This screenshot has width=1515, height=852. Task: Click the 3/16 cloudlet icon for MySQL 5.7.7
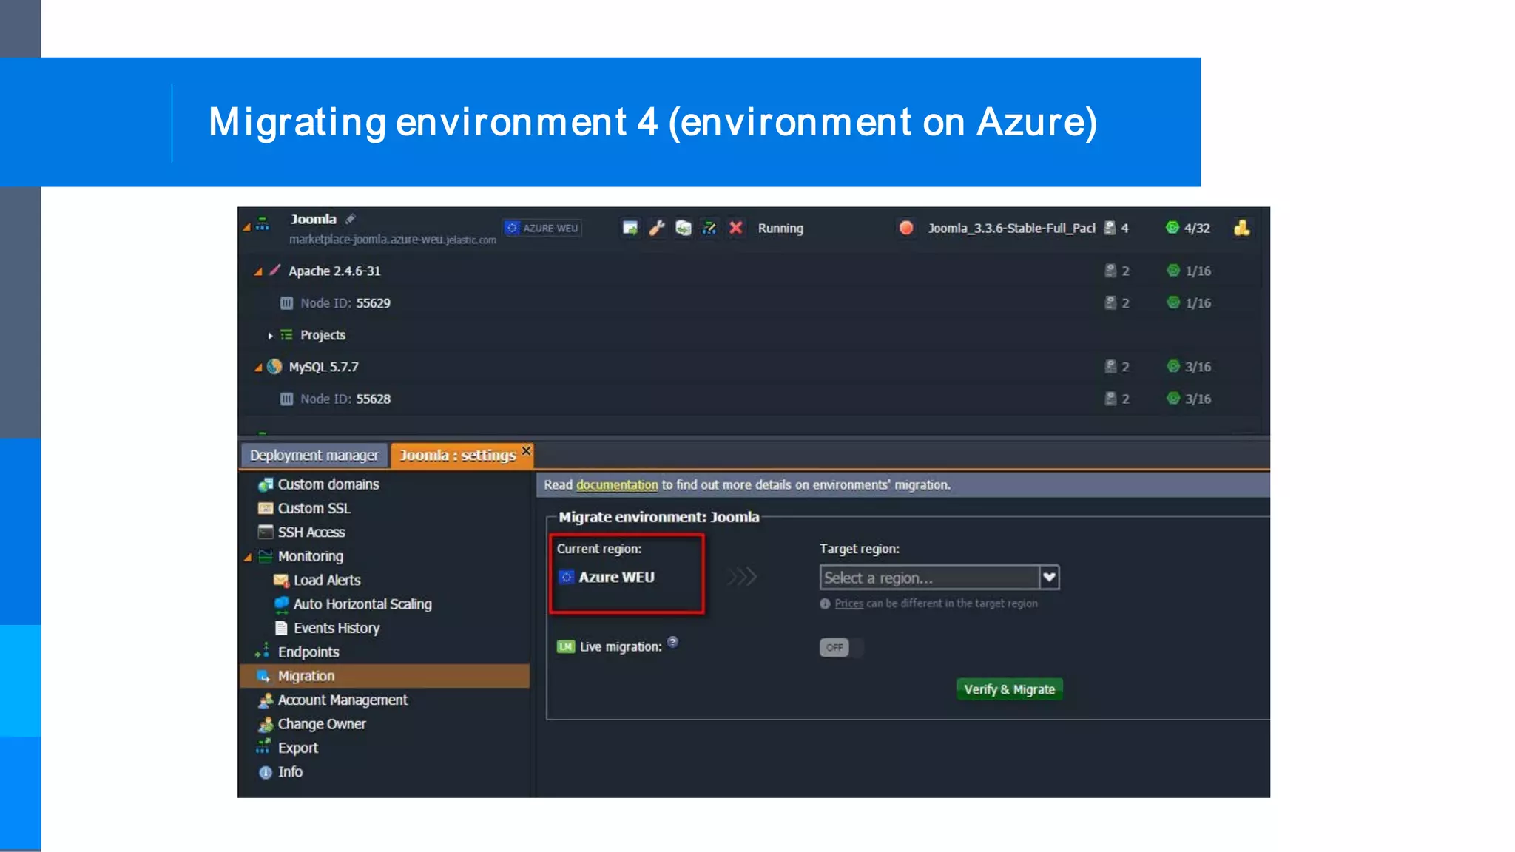[x=1173, y=366]
